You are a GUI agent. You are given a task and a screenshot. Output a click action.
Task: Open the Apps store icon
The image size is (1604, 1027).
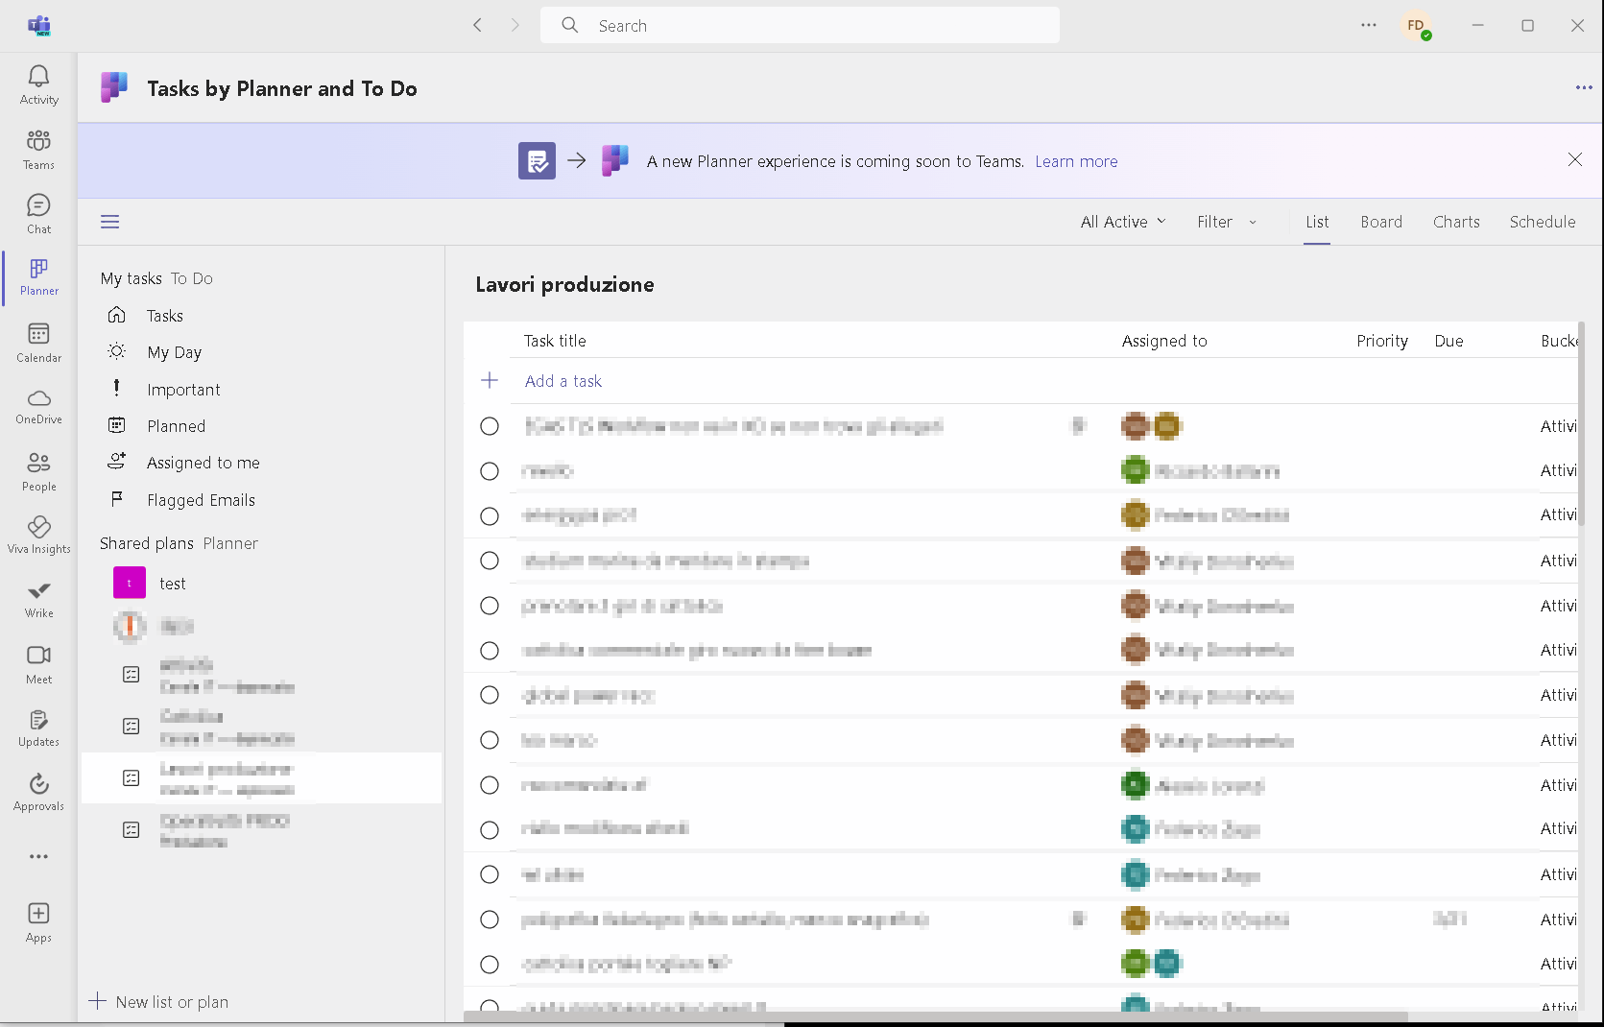pos(38,922)
